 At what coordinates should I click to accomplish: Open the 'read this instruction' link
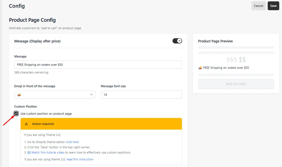click(80, 159)
